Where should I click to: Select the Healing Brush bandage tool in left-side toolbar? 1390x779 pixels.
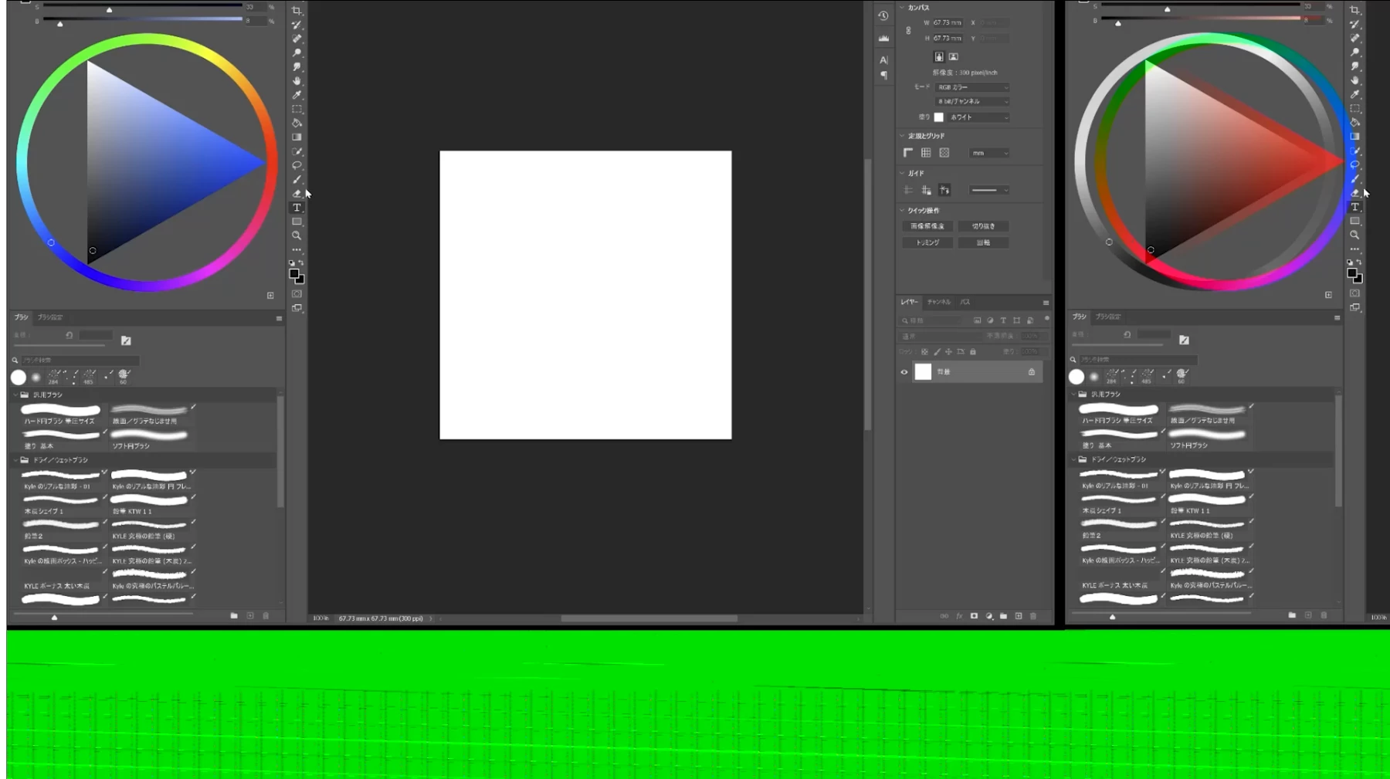pos(297,39)
